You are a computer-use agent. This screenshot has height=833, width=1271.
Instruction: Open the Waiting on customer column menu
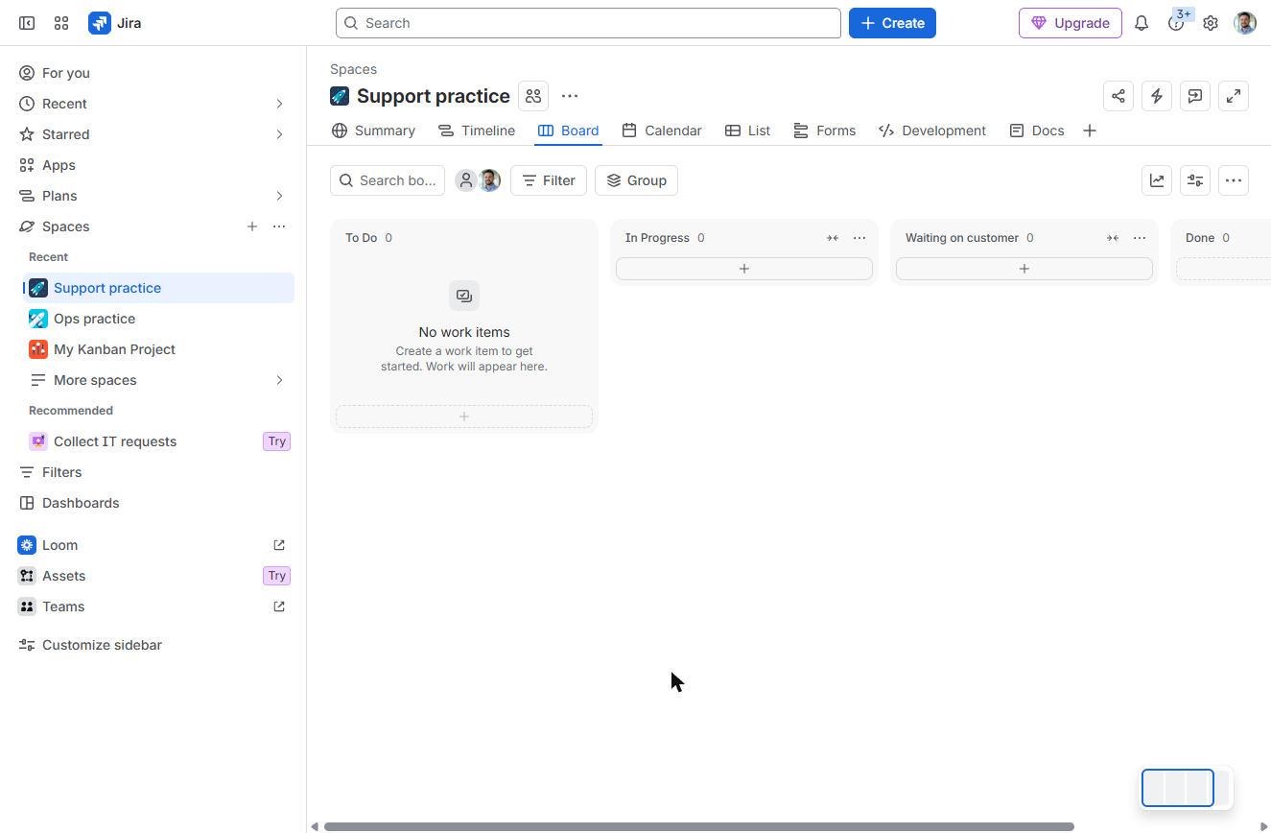coord(1140,238)
